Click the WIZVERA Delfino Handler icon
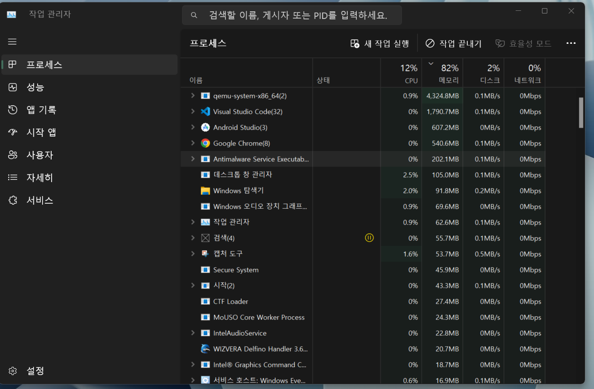594x389 pixels. pyautogui.click(x=206, y=349)
